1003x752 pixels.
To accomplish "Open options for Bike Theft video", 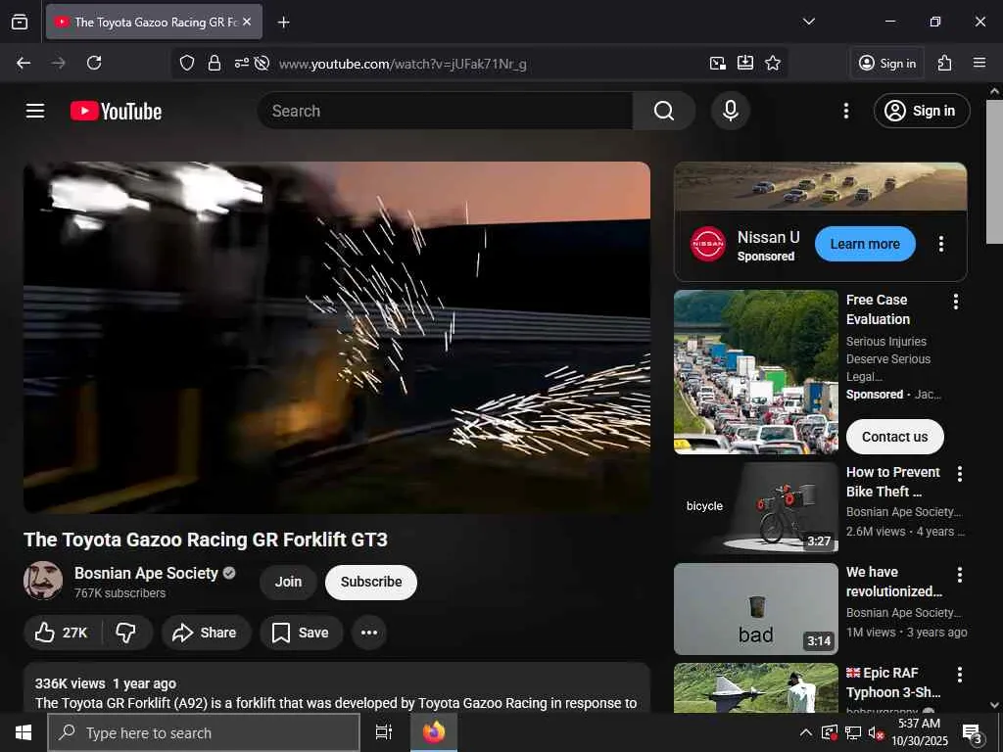I will pyautogui.click(x=960, y=473).
